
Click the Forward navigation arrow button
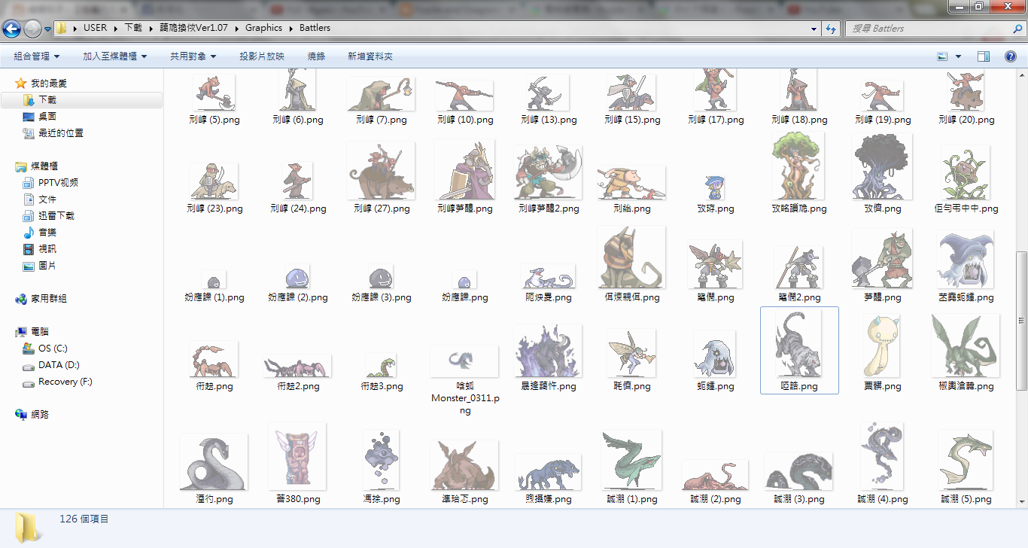click(x=32, y=29)
